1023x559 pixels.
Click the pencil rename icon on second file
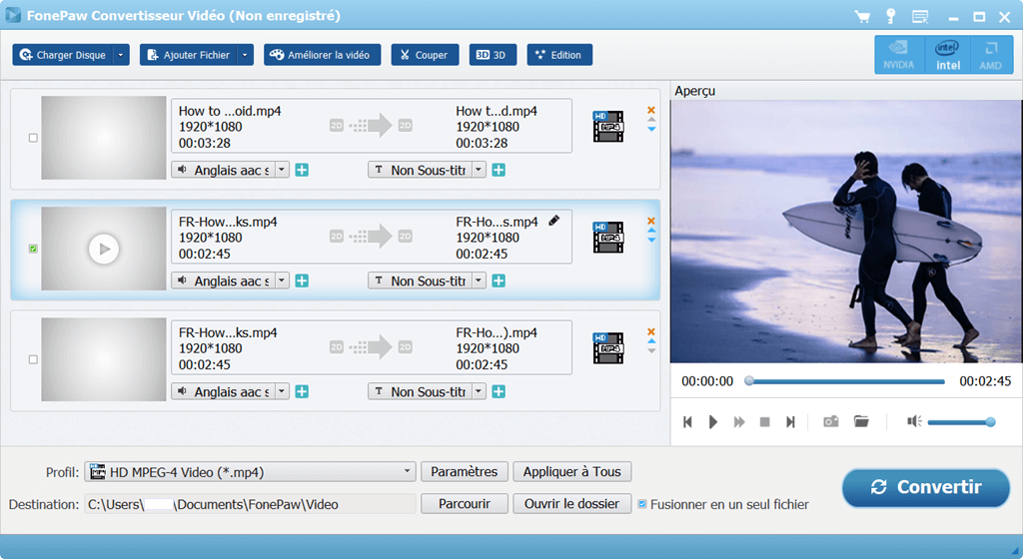point(554,221)
